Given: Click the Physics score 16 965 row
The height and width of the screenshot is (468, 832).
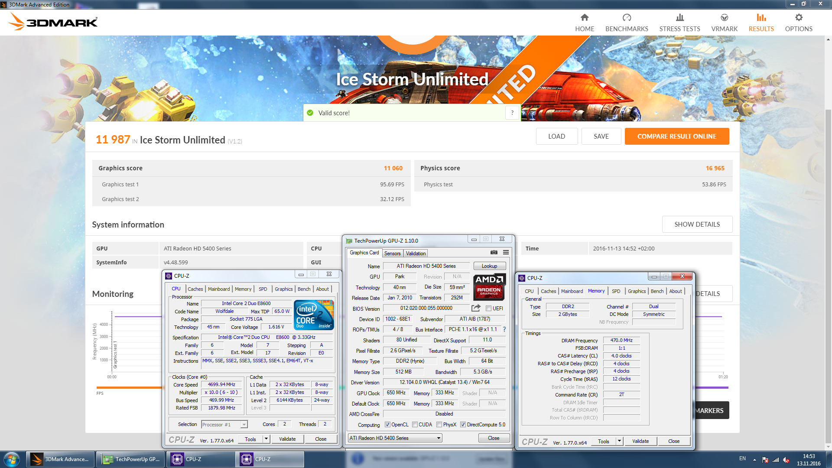Looking at the screenshot, I should click(x=573, y=168).
